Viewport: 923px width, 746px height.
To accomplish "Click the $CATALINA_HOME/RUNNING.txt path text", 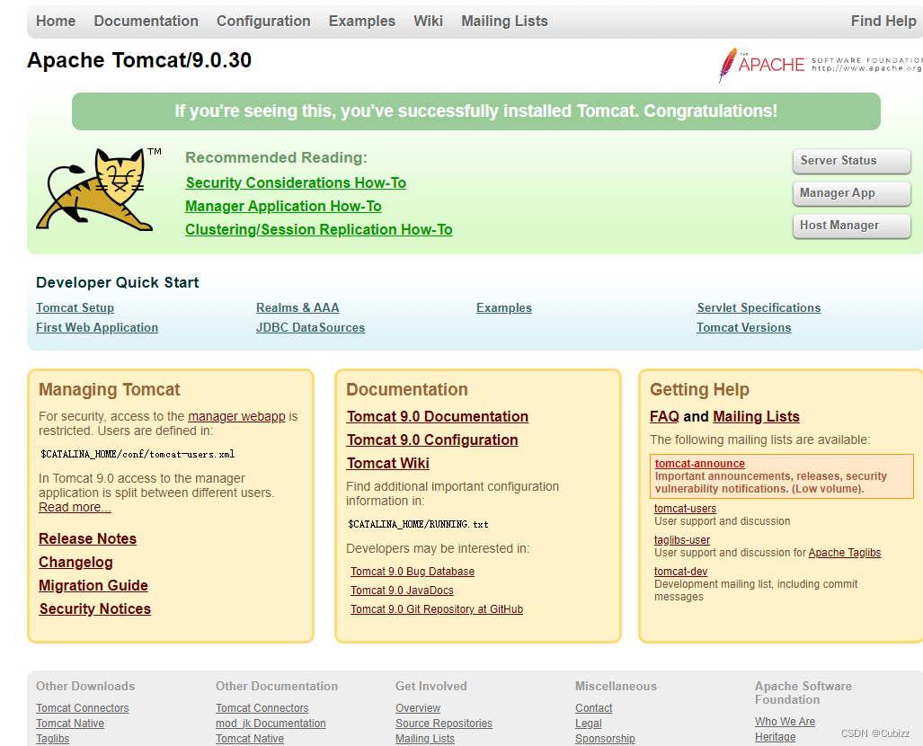I will click(x=418, y=525).
